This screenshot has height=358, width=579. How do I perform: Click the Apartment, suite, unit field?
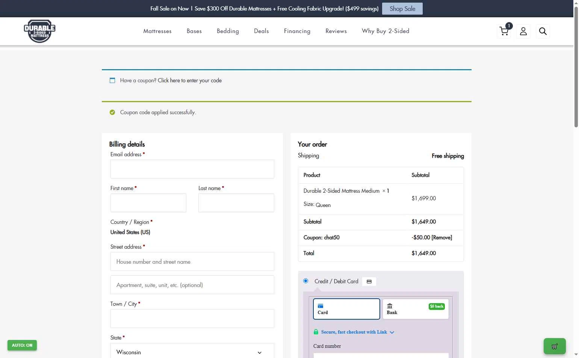(x=192, y=285)
